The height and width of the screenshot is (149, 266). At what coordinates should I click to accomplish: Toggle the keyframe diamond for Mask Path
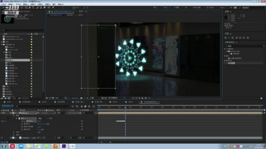coord(4,121)
